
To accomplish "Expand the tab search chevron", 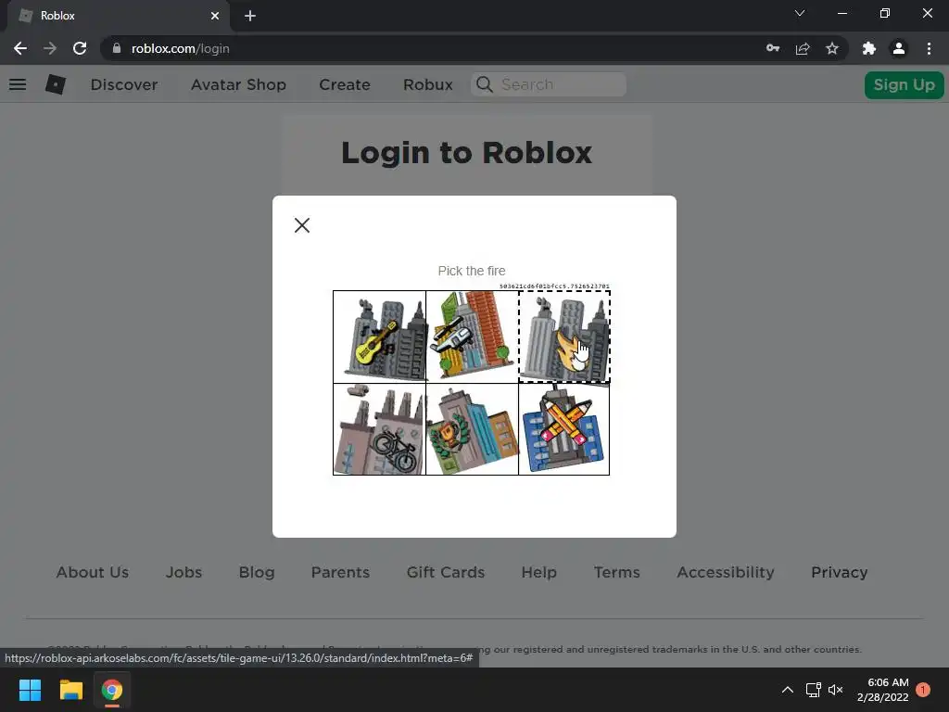I will [x=800, y=13].
